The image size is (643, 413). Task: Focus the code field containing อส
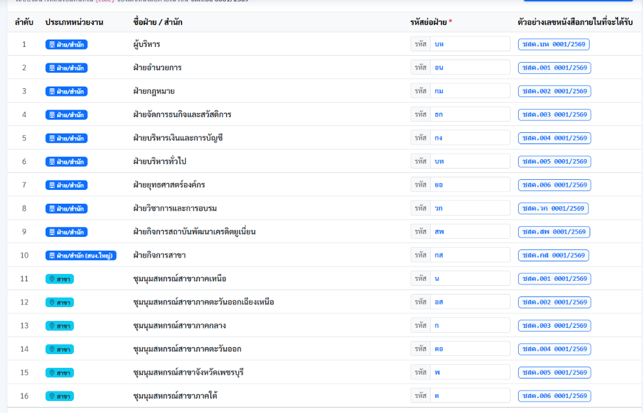pyautogui.click(x=470, y=301)
